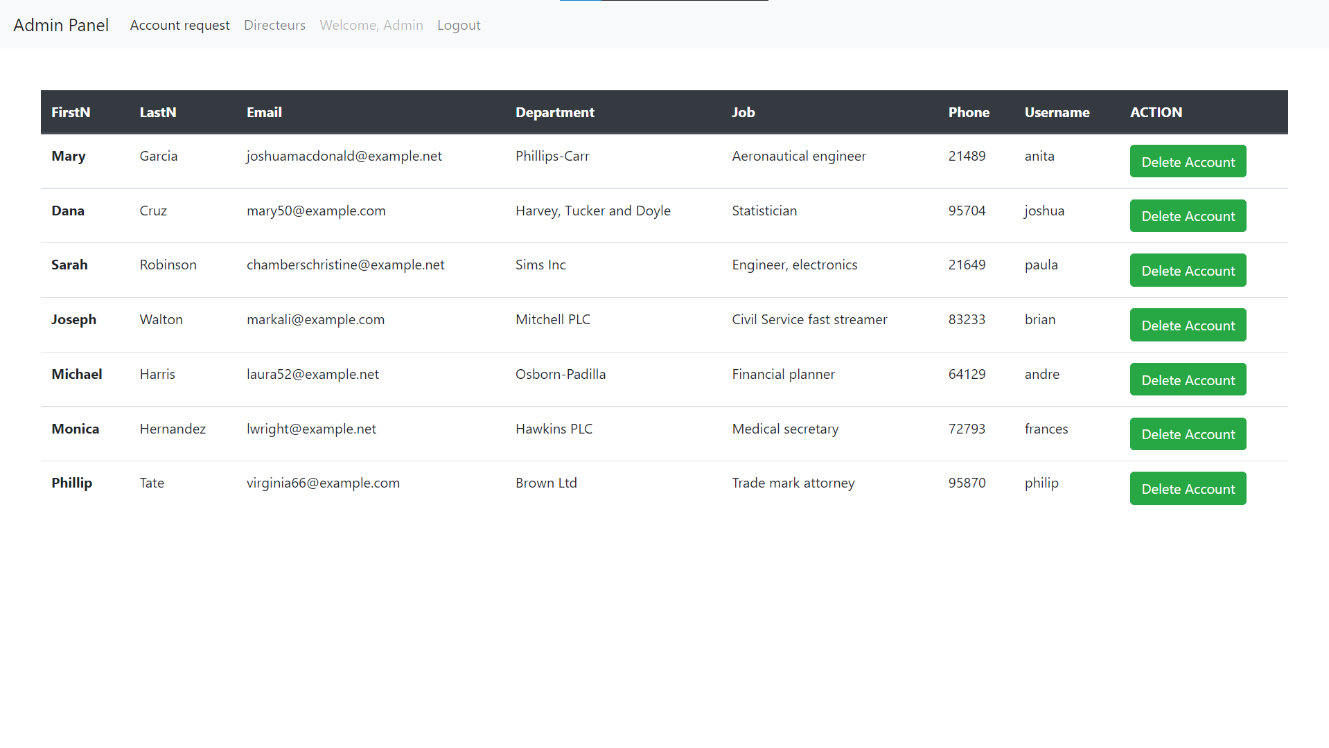Click the Department column header
1329x748 pixels.
click(x=554, y=112)
